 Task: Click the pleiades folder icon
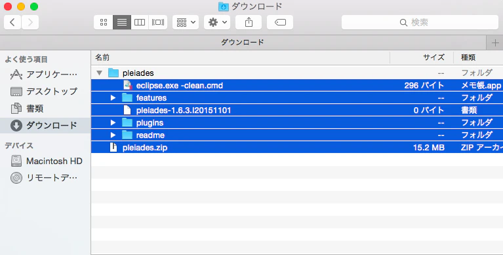pyautogui.click(x=113, y=73)
